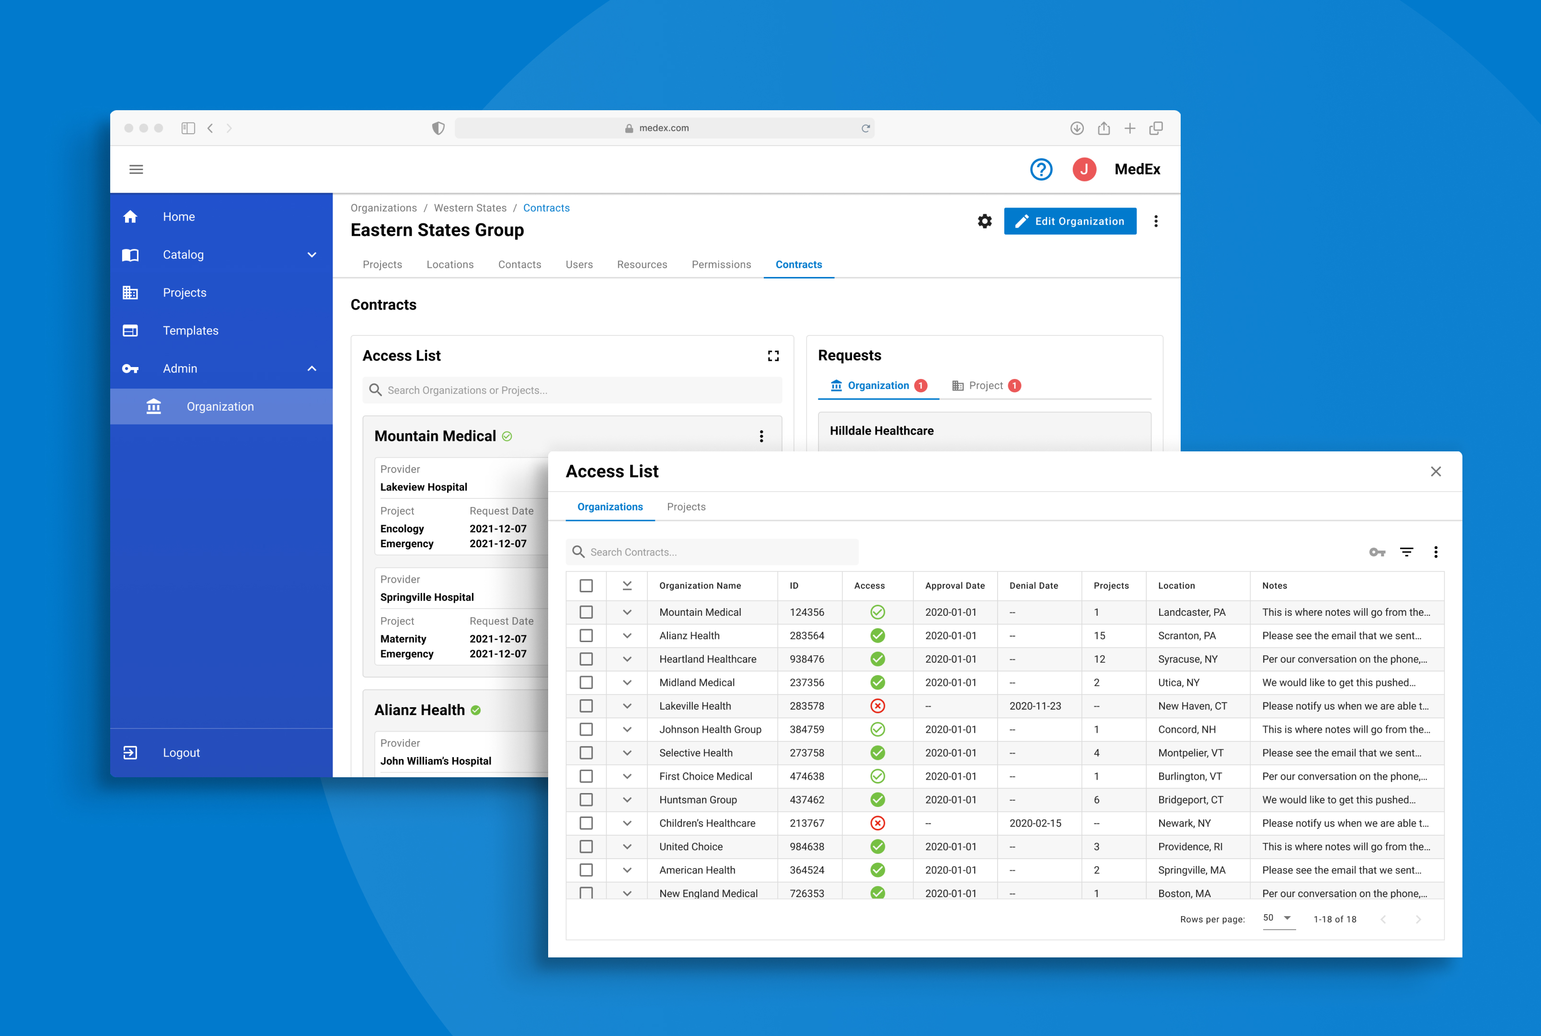Expand American Health row details

pos(627,870)
